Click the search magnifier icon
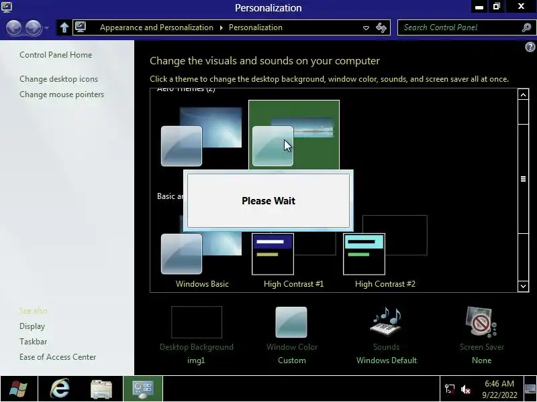 click(x=527, y=27)
